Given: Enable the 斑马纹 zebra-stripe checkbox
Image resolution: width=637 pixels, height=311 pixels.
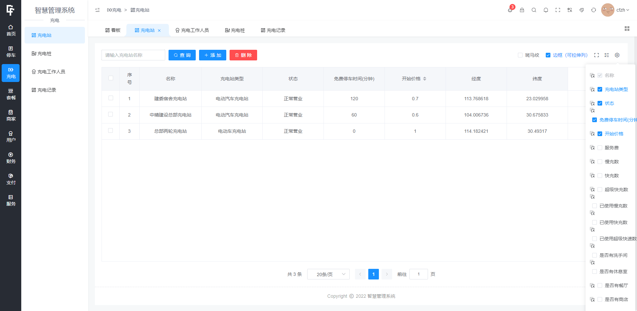Looking at the screenshot, I should [520, 55].
